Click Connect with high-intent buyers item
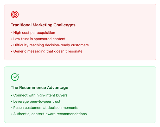The width and height of the screenshot is (160, 127). click(40, 95)
